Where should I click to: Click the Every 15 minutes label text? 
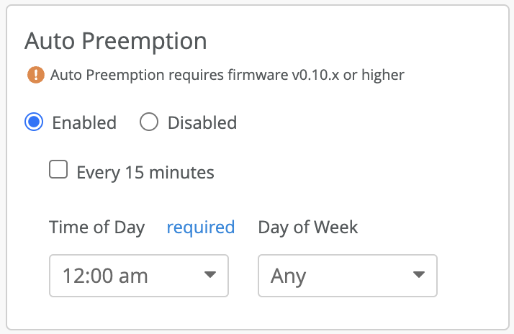[x=145, y=173]
